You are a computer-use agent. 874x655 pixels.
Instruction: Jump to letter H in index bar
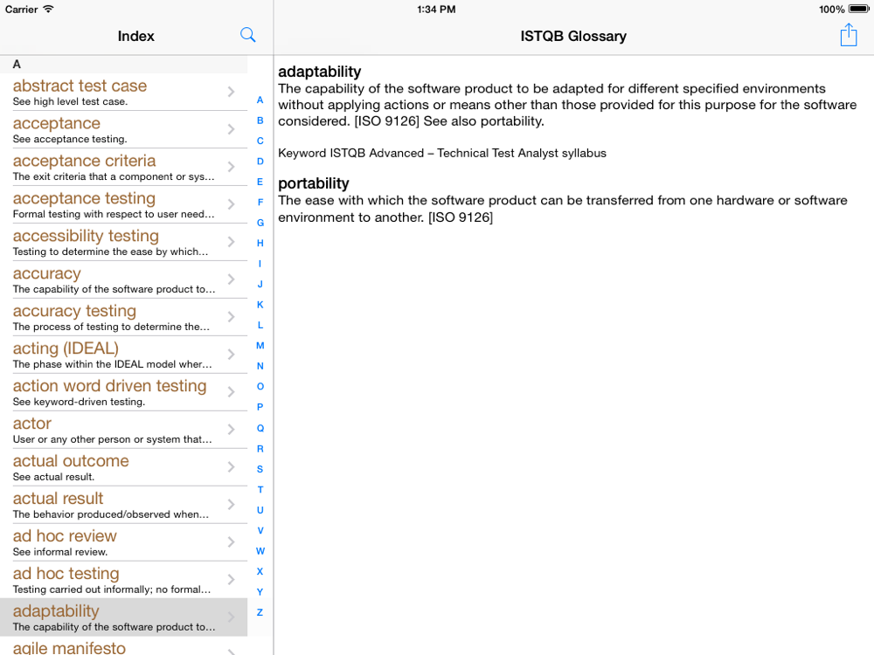click(260, 243)
